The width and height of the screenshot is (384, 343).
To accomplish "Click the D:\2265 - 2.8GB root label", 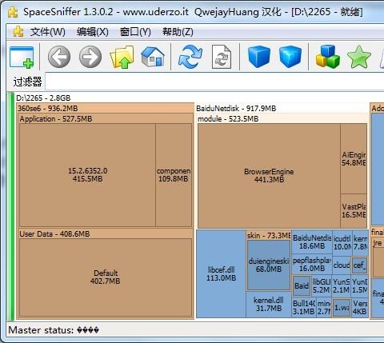I will click(43, 98).
